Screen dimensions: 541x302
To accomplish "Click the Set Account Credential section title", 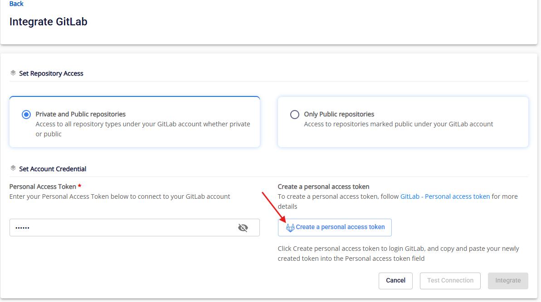I will tap(53, 169).
